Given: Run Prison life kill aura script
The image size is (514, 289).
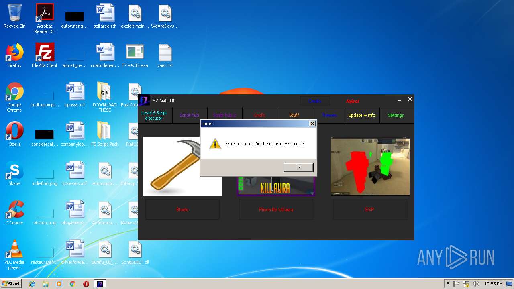Looking at the screenshot, I should (x=276, y=209).
